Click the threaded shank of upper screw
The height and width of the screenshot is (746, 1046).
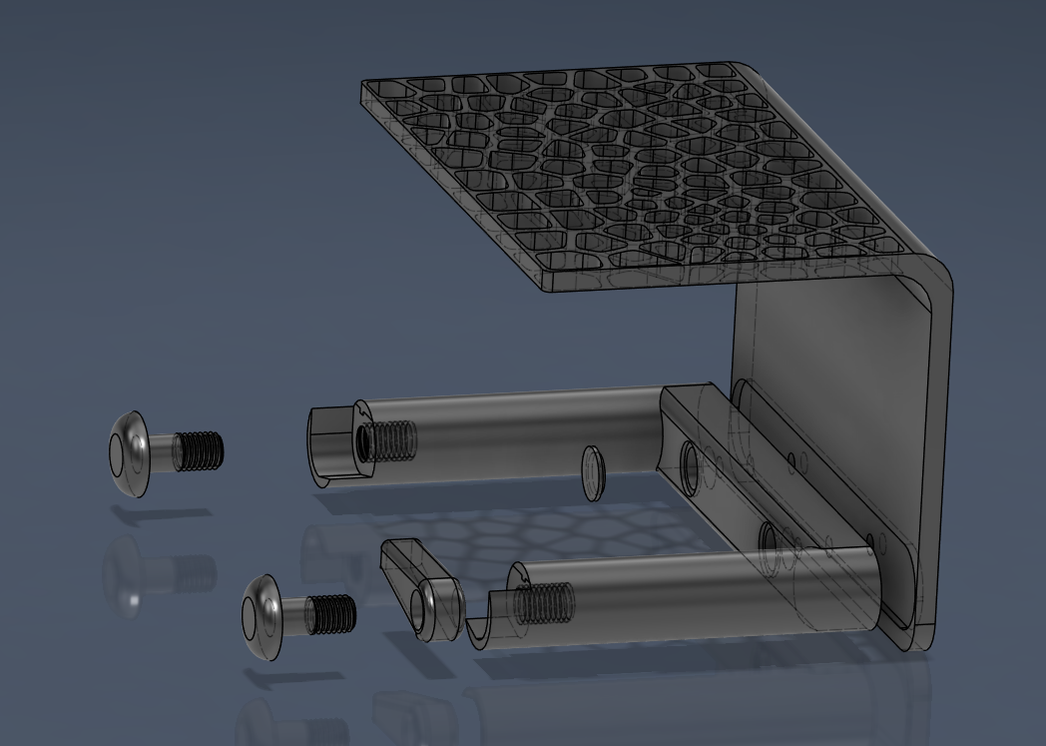pos(199,450)
